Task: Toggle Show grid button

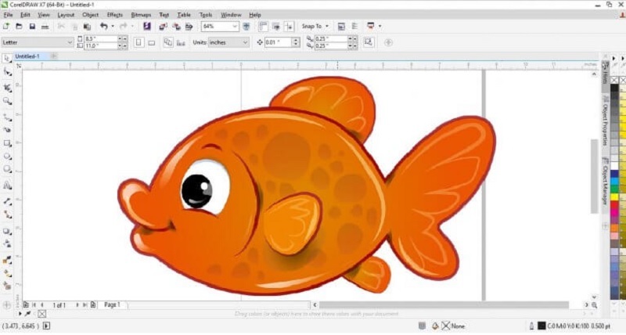Action: point(276,27)
